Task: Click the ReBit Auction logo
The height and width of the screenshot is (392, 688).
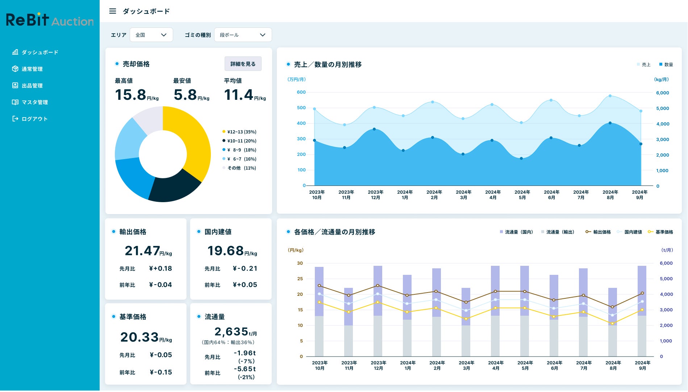Action: [50, 20]
